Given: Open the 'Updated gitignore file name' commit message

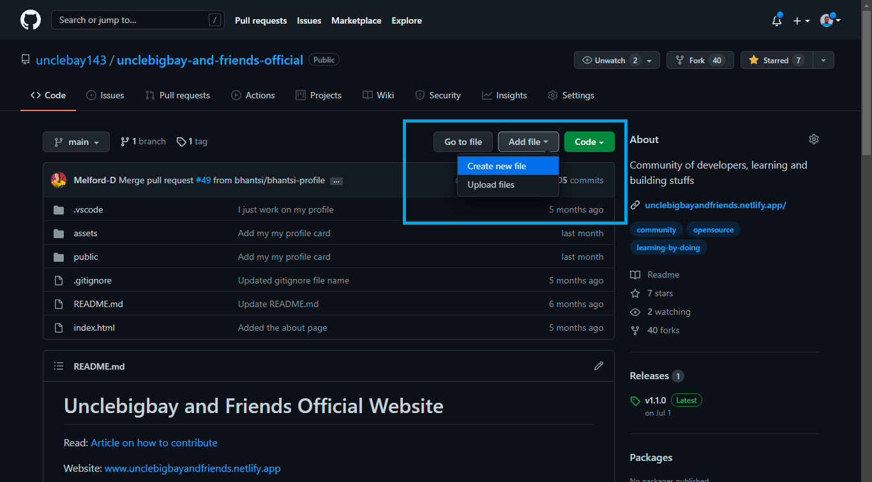Looking at the screenshot, I should click(294, 280).
